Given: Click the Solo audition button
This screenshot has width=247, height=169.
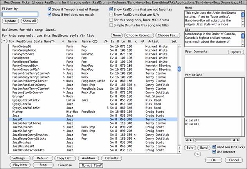Looking at the screenshot, I should (190, 148).
